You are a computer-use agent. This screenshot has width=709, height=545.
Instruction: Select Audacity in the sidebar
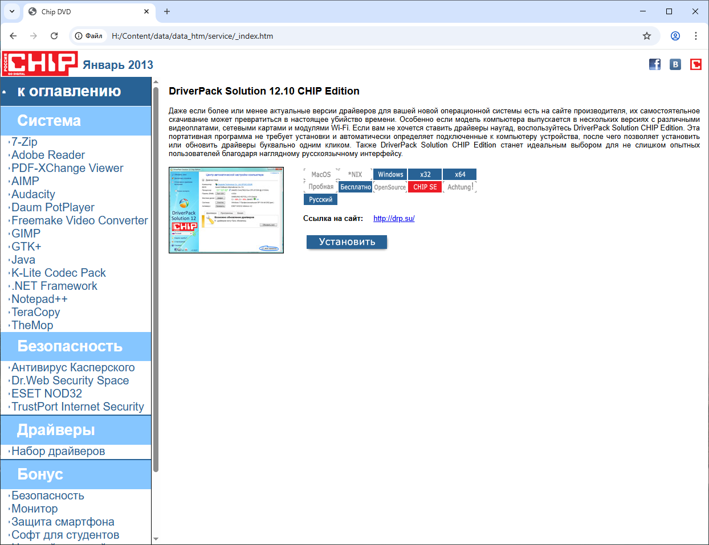coord(34,194)
